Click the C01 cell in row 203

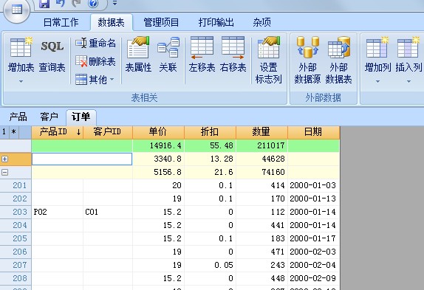pyautogui.click(x=108, y=212)
